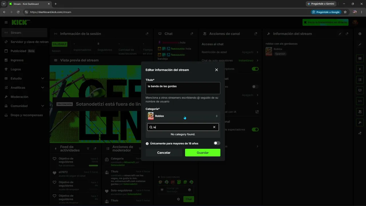Viewport: 366px width, 206px height.
Task: Open the hamburger menu
Action: click(6, 22)
